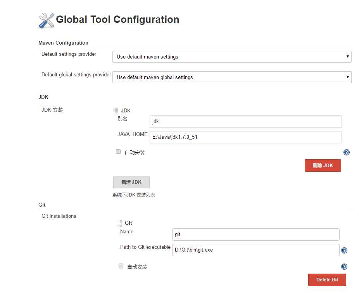This screenshot has height=293, width=359.
Task: Click the Git installations label
Action: (59, 216)
